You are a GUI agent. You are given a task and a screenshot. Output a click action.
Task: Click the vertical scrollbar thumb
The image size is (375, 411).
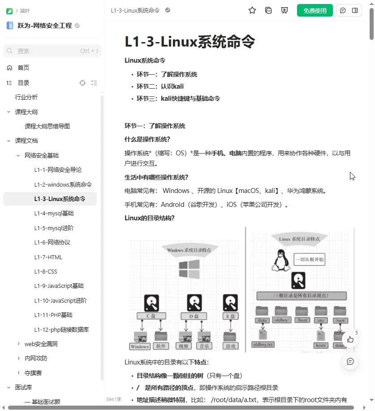click(371, 24)
